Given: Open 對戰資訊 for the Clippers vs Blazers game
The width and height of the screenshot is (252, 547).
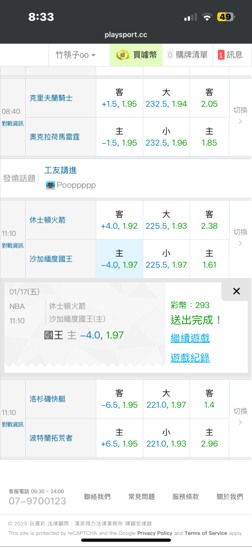Looking at the screenshot, I should pos(13,424).
